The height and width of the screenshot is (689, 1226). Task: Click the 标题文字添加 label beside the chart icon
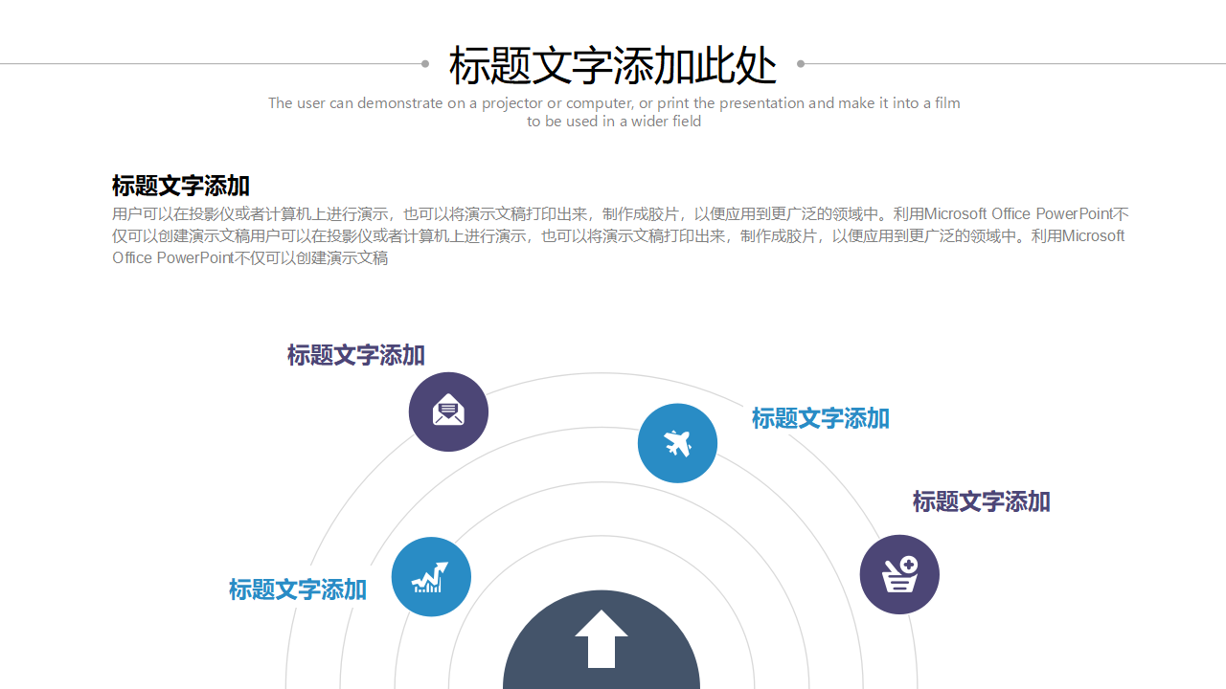point(297,589)
